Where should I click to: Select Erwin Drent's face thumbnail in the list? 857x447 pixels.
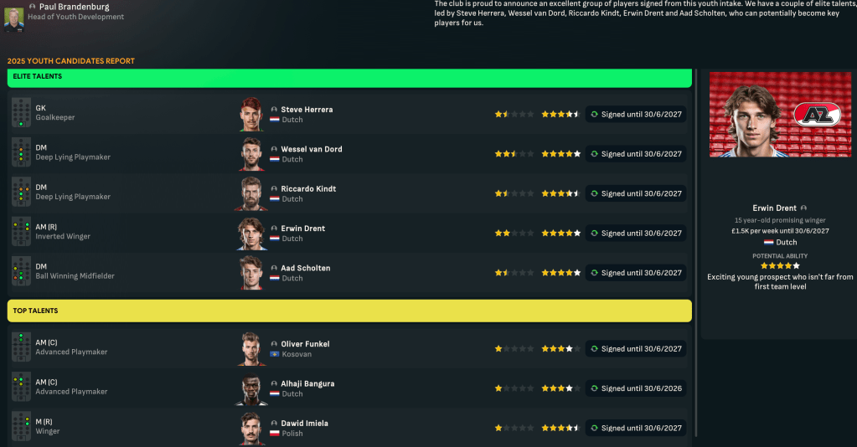tap(251, 234)
